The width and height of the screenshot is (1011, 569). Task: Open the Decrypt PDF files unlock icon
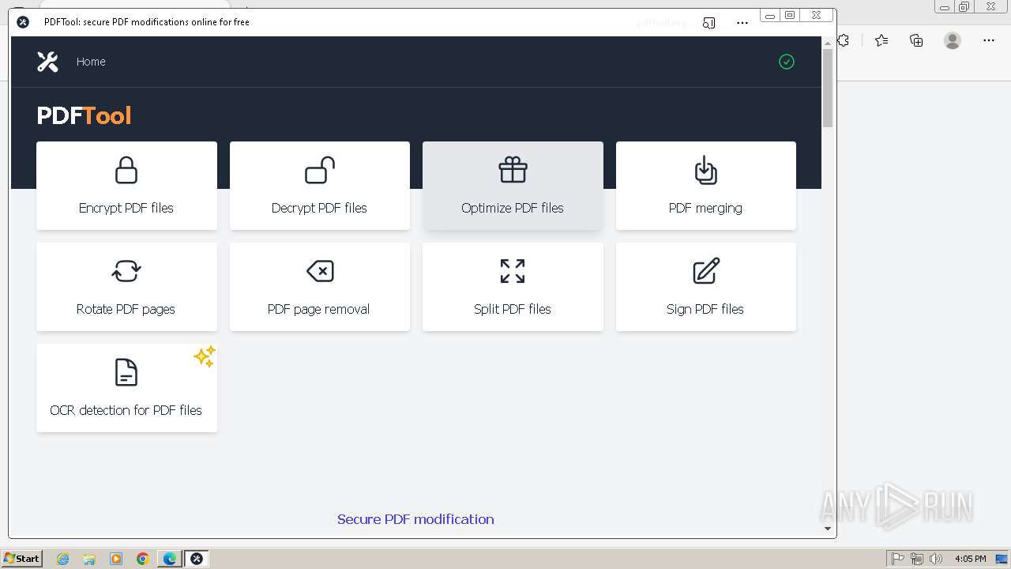(x=320, y=170)
